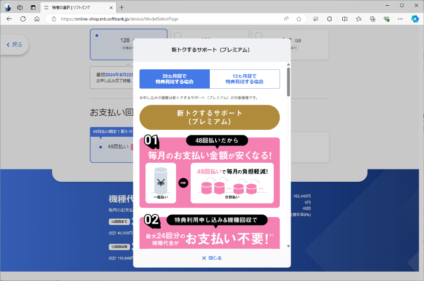The height and width of the screenshot is (281, 424).
Task: Open the browser settings menu (...)
Action: tap(400, 19)
